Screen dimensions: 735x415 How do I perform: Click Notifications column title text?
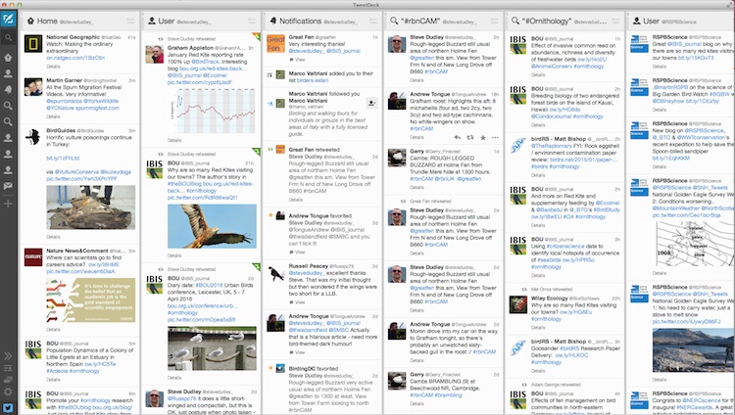click(x=301, y=22)
